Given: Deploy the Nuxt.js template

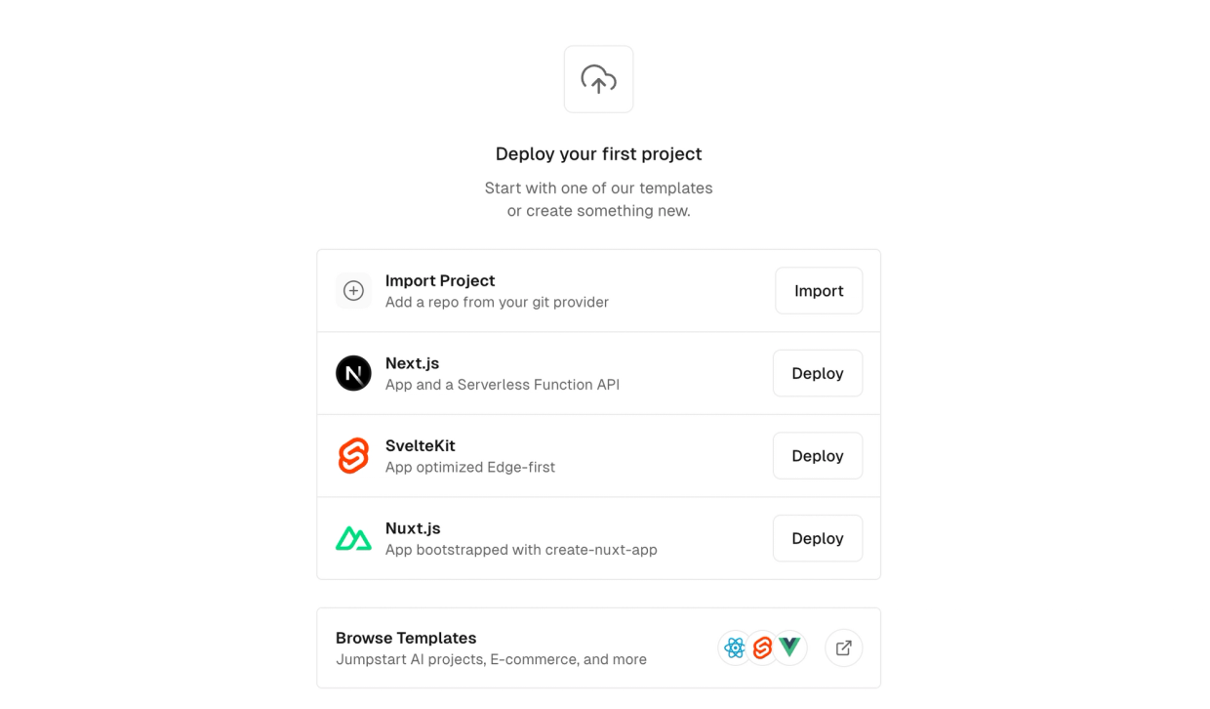Looking at the screenshot, I should click(818, 538).
